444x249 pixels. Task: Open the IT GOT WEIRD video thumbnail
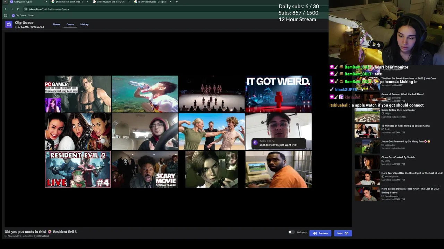click(x=279, y=94)
